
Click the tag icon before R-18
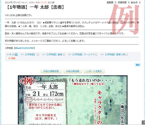point(7,55)
